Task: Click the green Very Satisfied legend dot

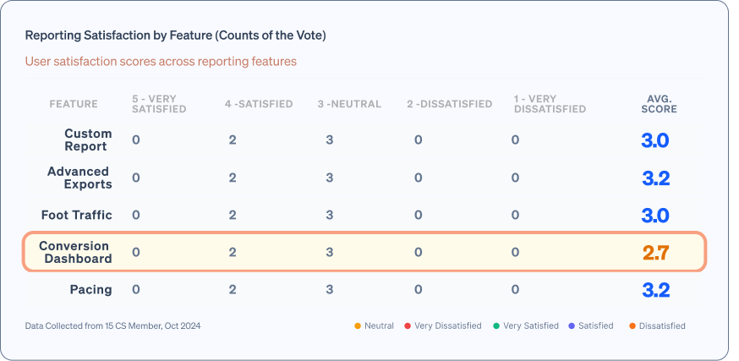Action: (496, 325)
